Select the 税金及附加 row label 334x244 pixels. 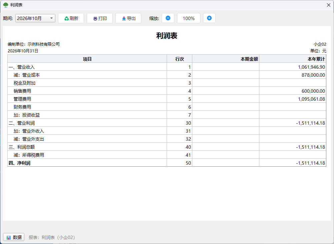click(x=24, y=83)
